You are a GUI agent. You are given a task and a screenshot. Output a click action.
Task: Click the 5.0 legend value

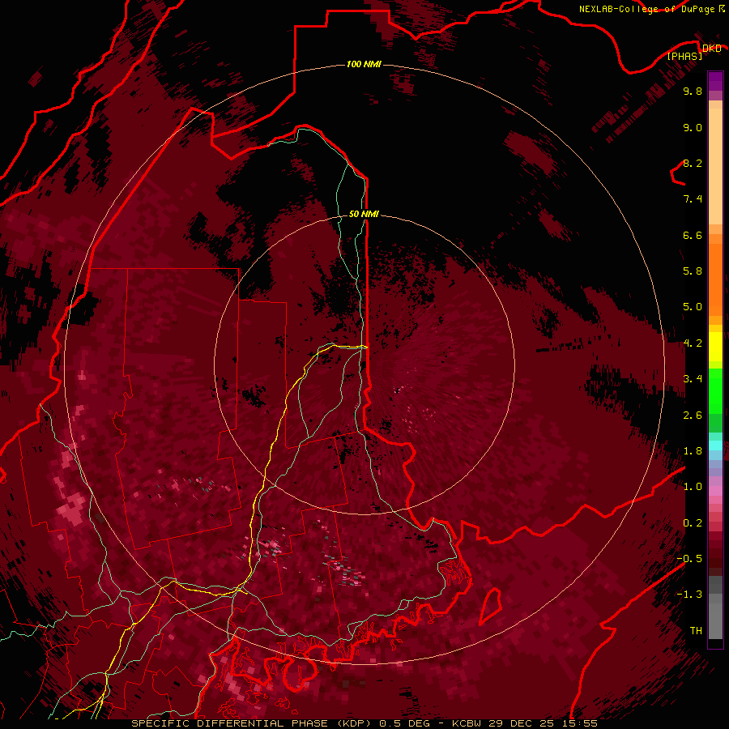pyautogui.click(x=693, y=307)
